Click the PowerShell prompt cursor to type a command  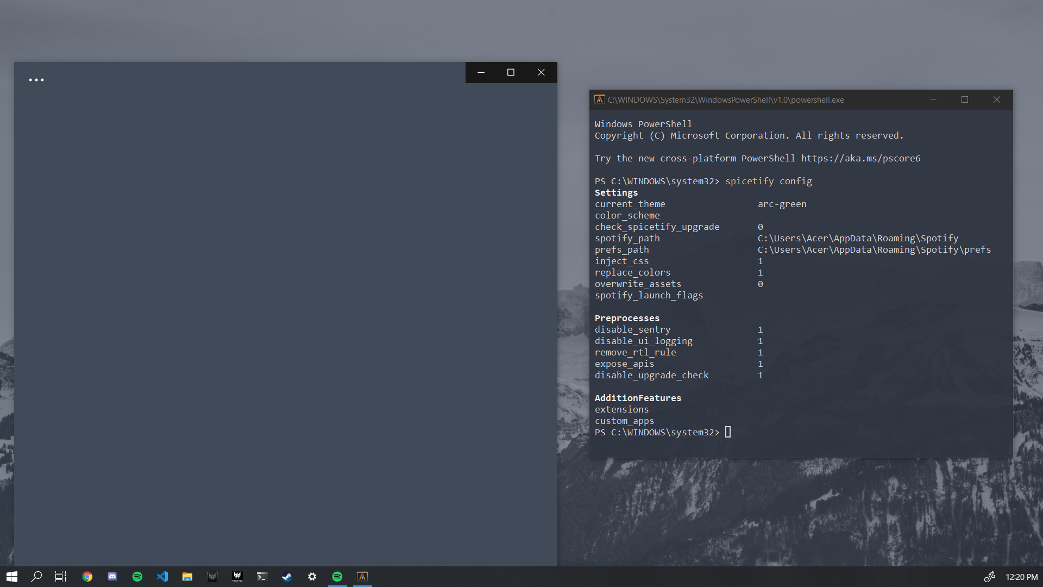[728, 432]
